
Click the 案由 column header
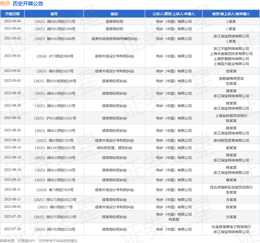tap(114, 14)
